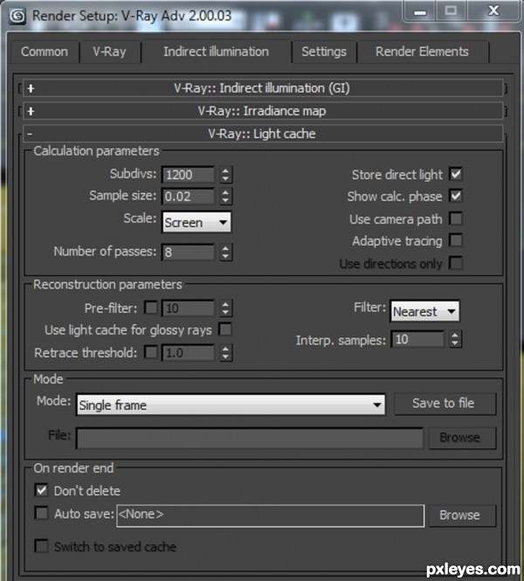
Task: Collapse the V-Ray Light cache rollout
Action: [263, 134]
